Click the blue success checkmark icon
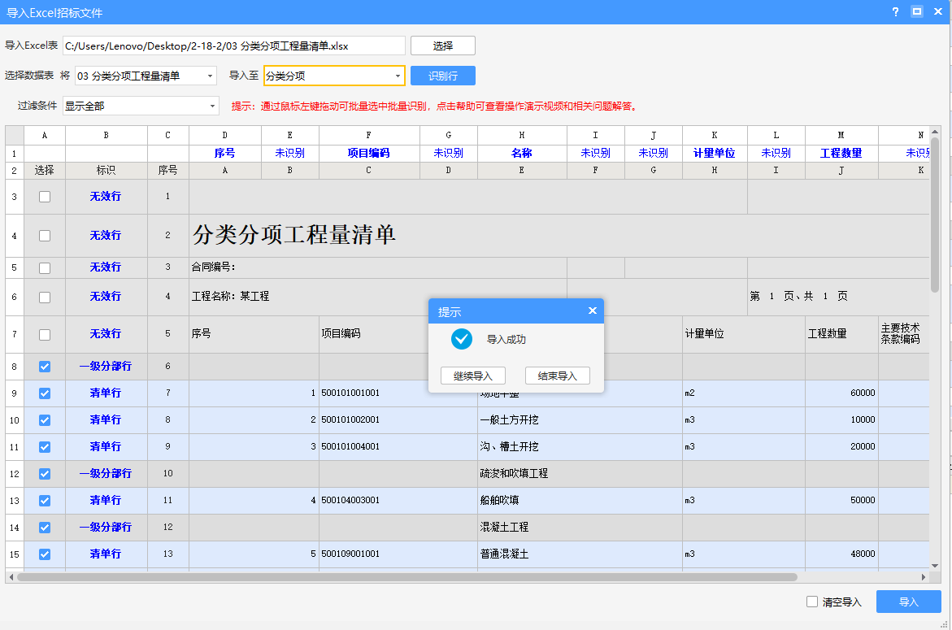This screenshot has height=630, width=952. [462, 339]
